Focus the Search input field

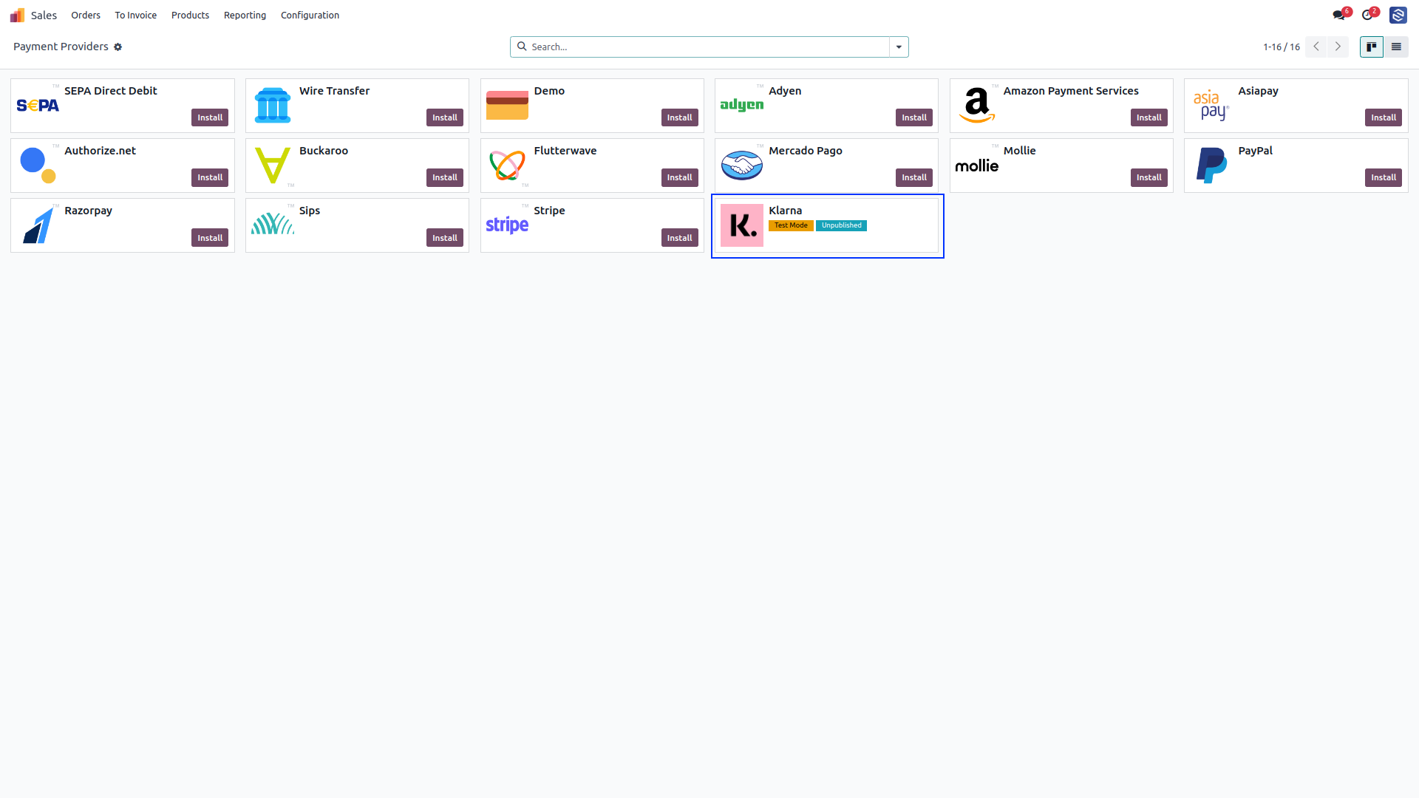(708, 47)
